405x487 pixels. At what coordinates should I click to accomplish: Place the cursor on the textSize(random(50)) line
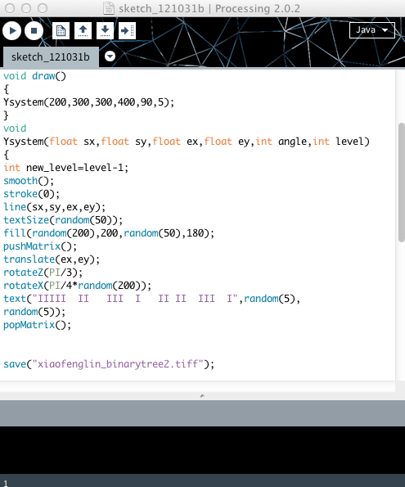pos(63,220)
